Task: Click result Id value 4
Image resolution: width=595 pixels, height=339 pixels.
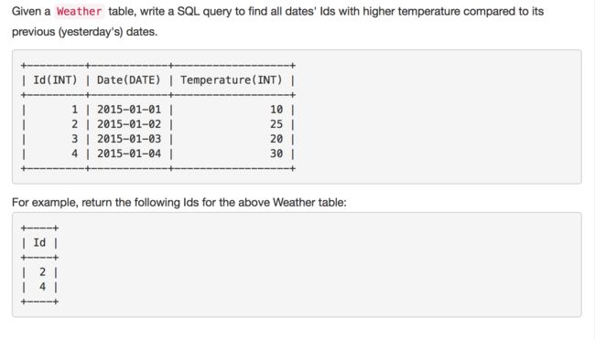Action: click(42, 287)
